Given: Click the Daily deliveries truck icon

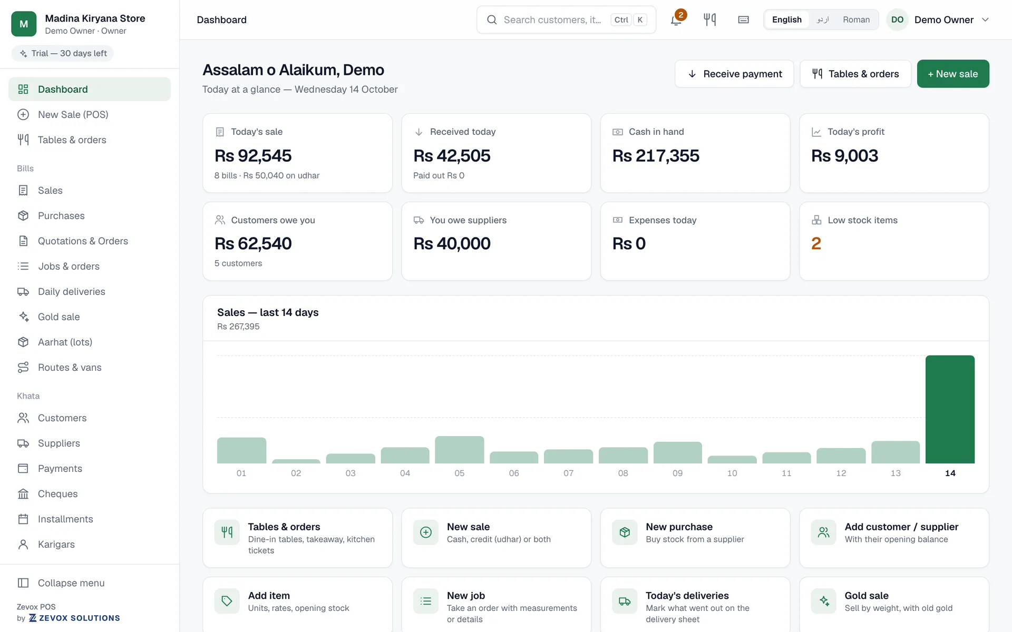Looking at the screenshot, I should coord(23,291).
